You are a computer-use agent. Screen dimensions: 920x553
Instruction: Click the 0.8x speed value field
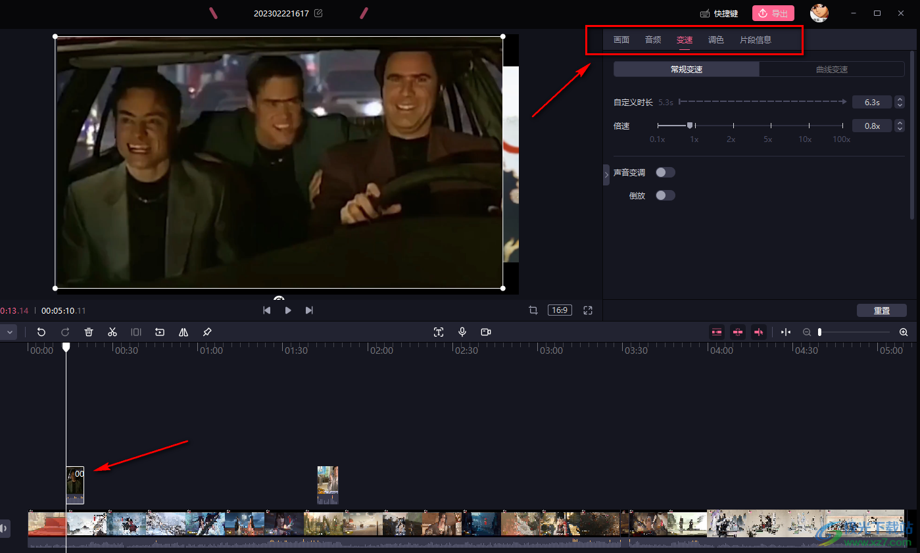(x=872, y=126)
